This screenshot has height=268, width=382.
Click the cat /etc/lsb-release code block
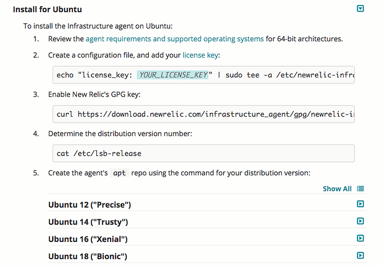click(x=203, y=154)
